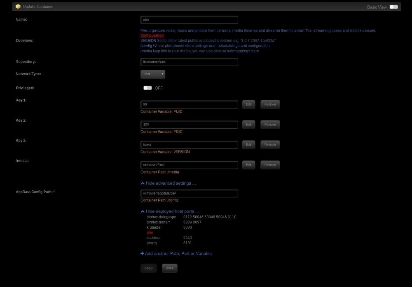Click the AppData Config Path field
Screen dimensions: 412x287
click(x=189, y=193)
